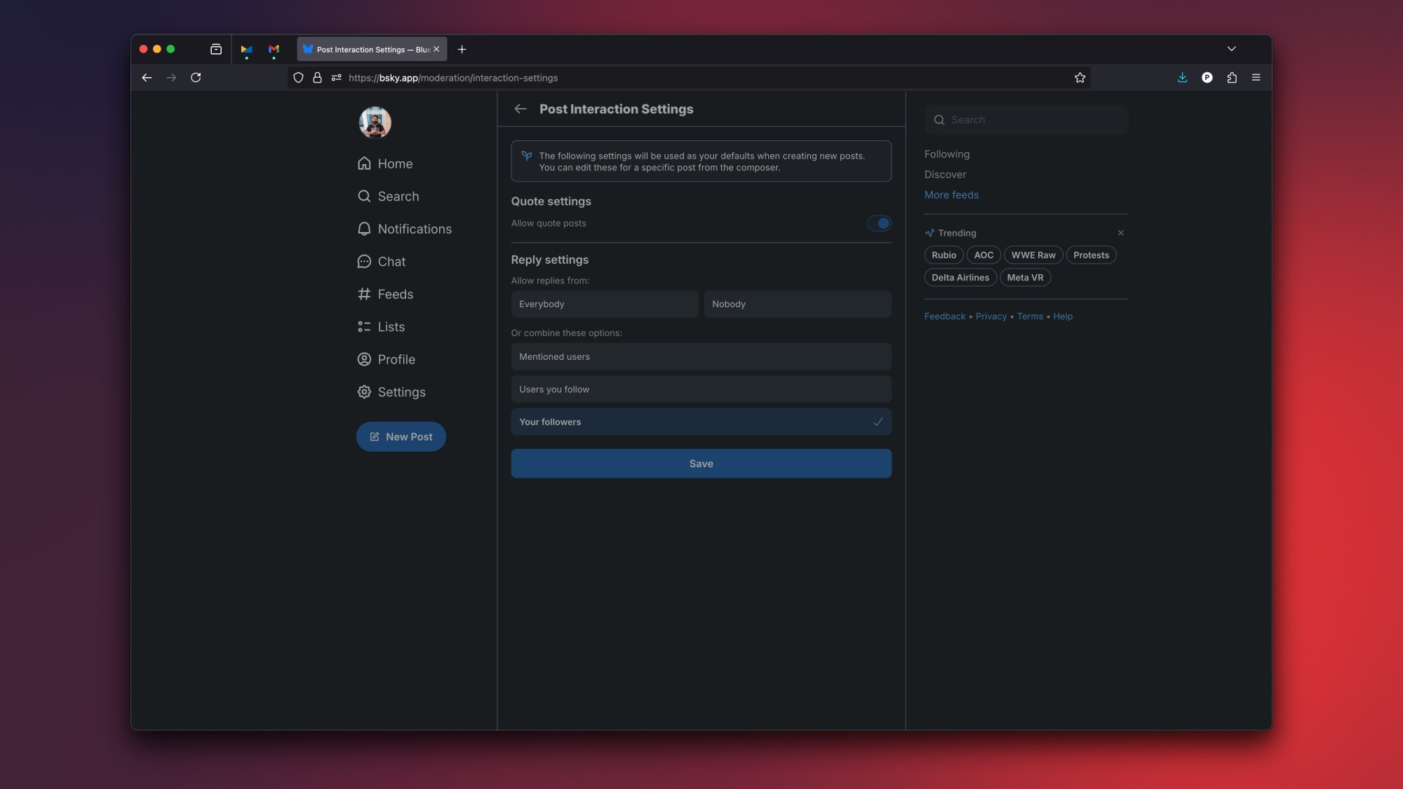
Task: Go back from Post Interaction Settings
Action: pyautogui.click(x=520, y=109)
